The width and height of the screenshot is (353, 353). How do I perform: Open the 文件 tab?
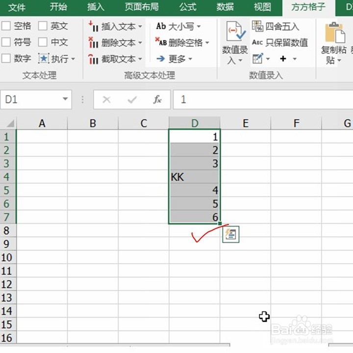tap(17, 7)
